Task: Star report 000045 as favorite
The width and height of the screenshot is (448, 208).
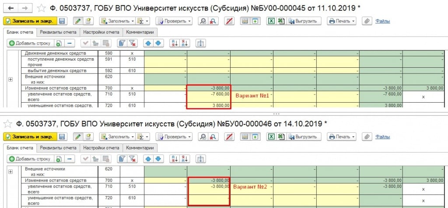Action: (42, 8)
